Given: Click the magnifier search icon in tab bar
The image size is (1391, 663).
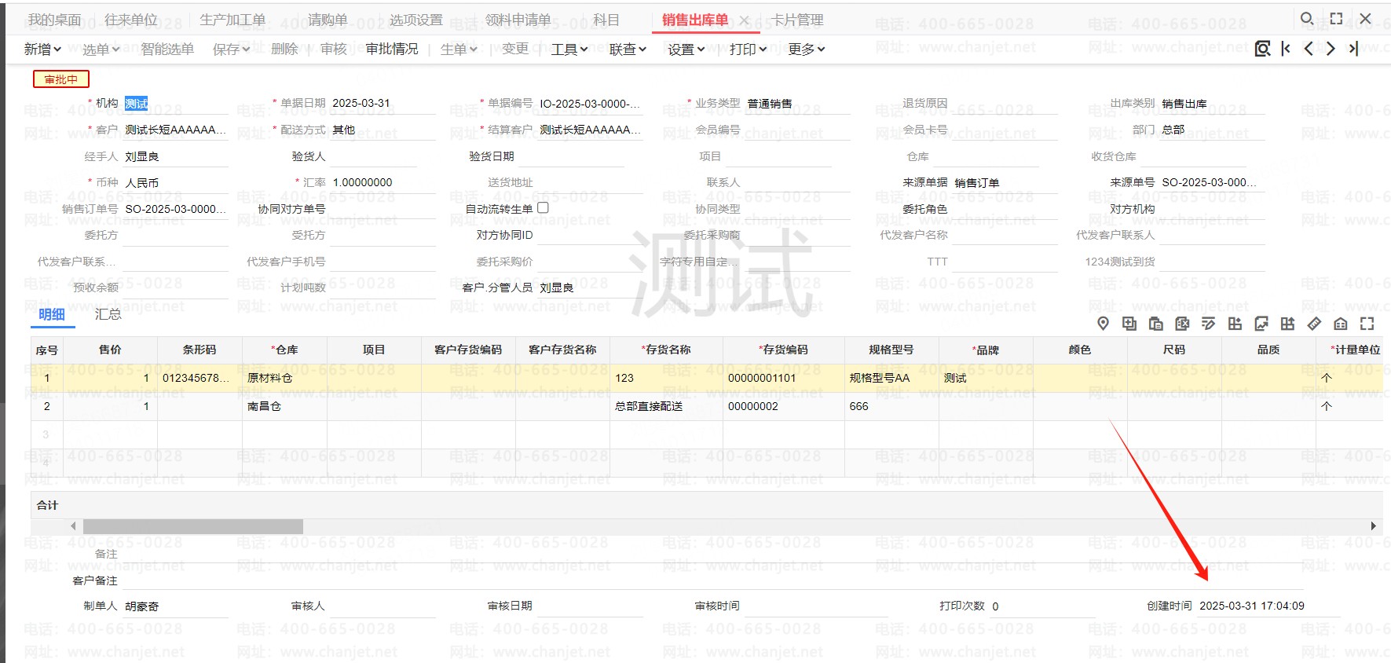Looking at the screenshot, I should 1306,18.
